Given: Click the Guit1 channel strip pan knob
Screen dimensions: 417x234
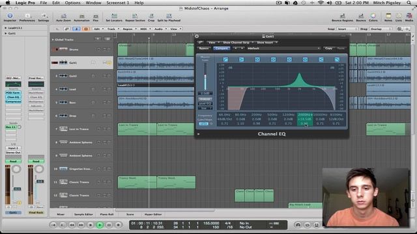Looking at the screenshot, I should click(16, 169).
